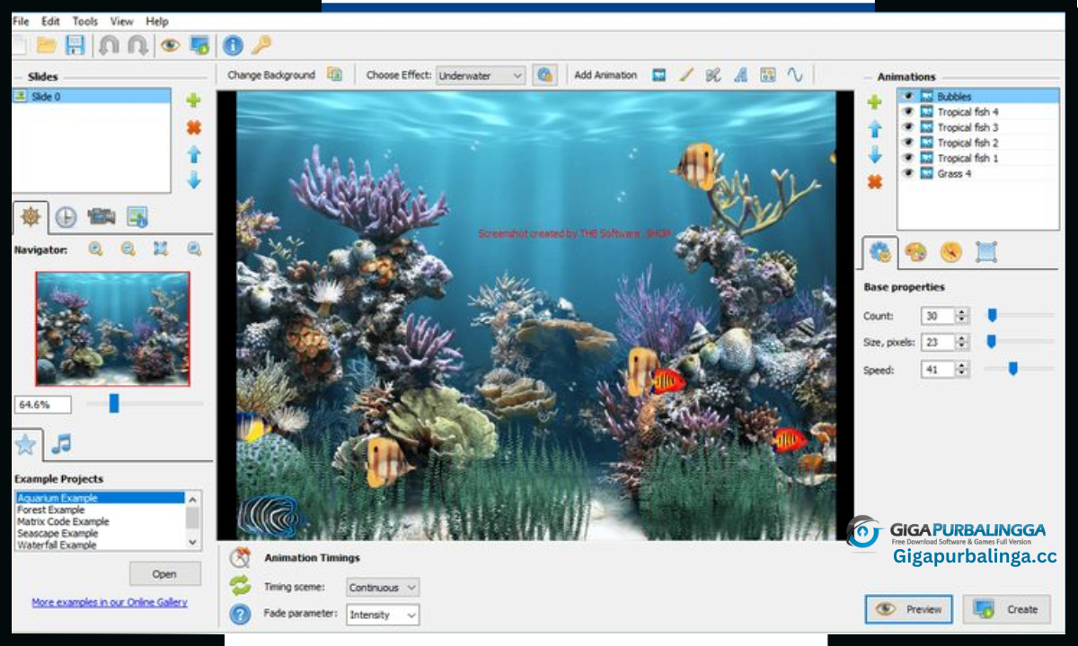
Task: Open the Fade parameter Intensity dropdown
Action: 383,615
